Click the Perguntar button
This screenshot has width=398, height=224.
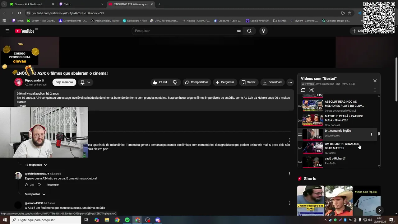coord(225,82)
